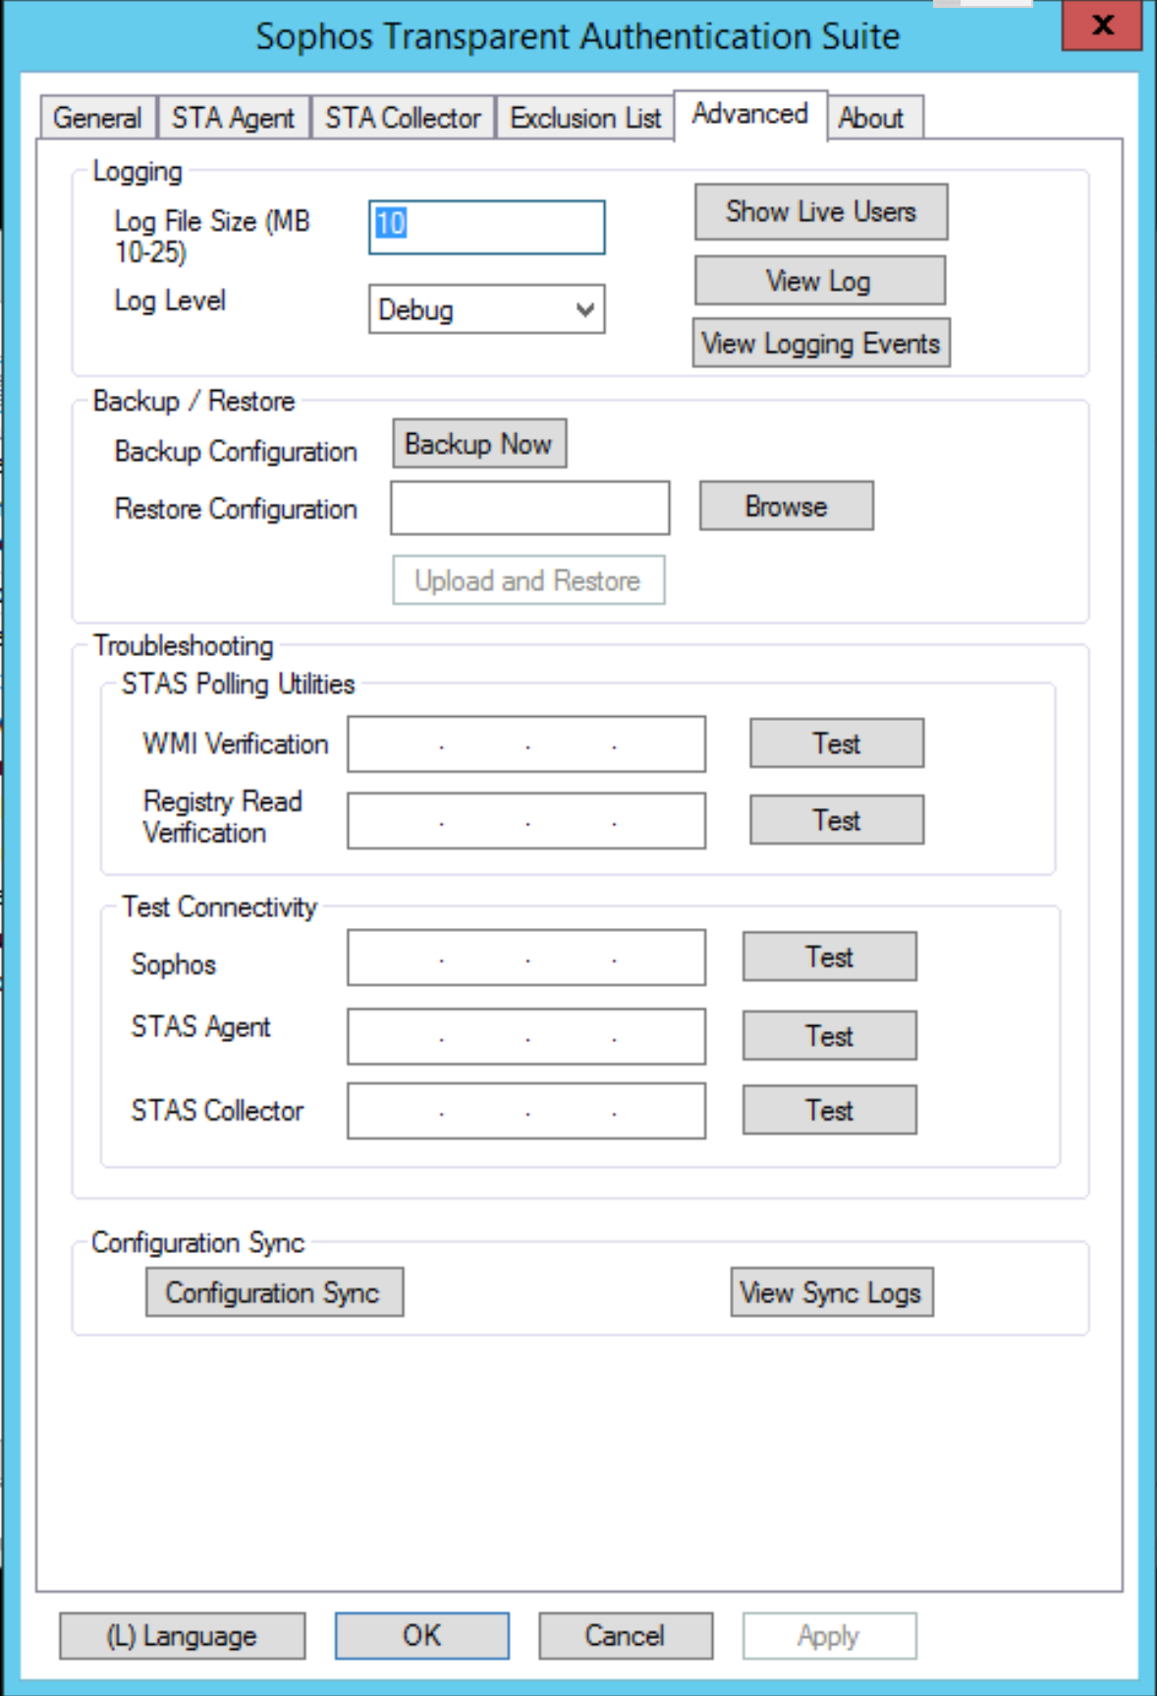
Task: Click Browse for restore file
Action: [x=787, y=506]
